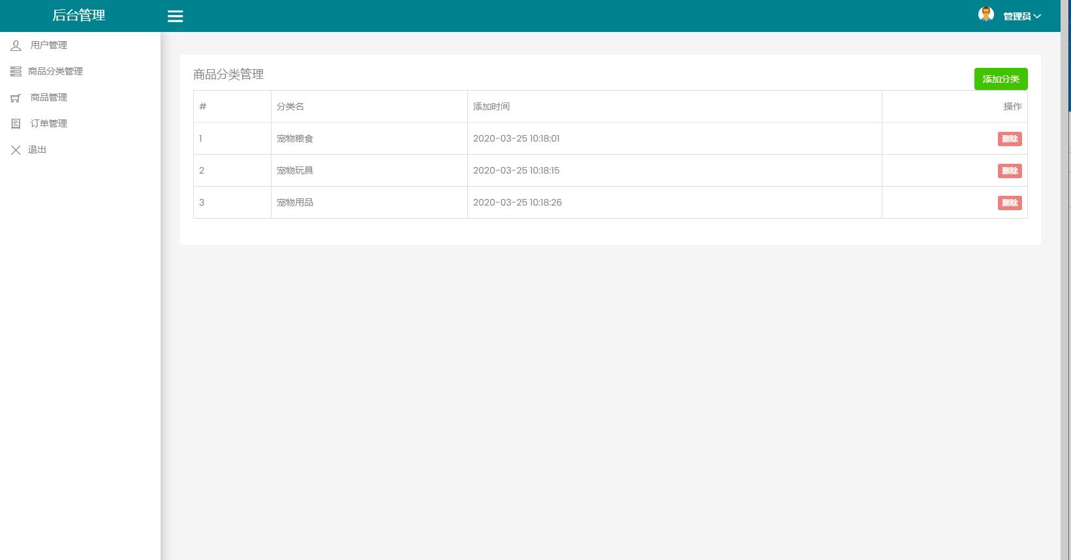The width and height of the screenshot is (1071, 560).
Task: Open 用户管理 menu item
Action: click(49, 46)
